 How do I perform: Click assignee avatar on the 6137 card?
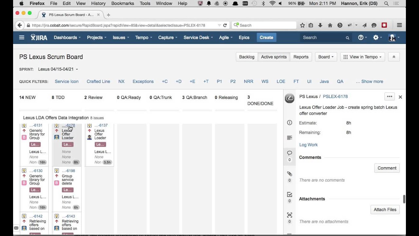[89, 137]
